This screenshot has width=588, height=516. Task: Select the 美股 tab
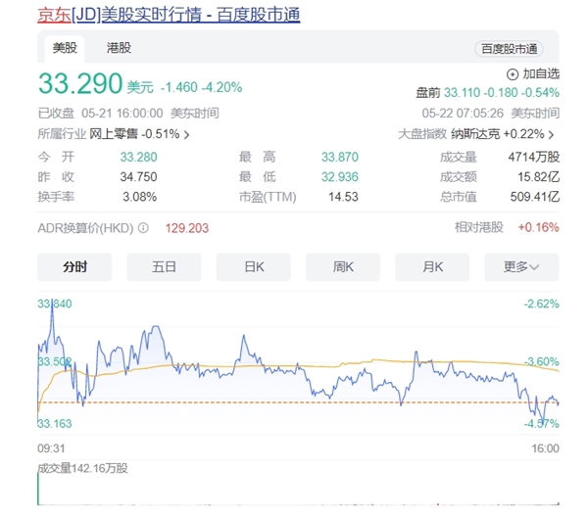click(64, 47)
